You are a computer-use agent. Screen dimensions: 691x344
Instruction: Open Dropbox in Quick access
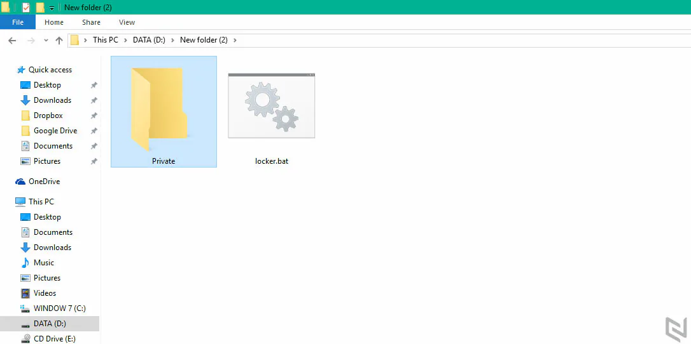coord(48,116)
